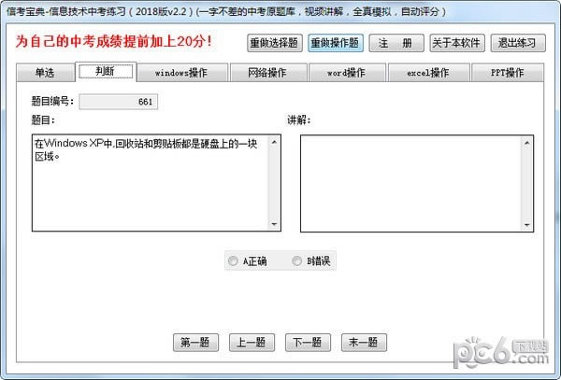Switch to the 单选 tab
The width and height of the screenshot is (561, 380).
[46, 73]
